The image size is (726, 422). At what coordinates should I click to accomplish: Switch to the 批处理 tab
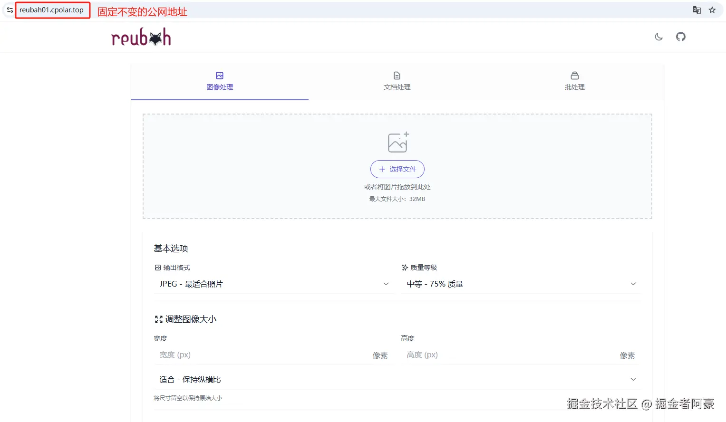click(x=574, y=81)
